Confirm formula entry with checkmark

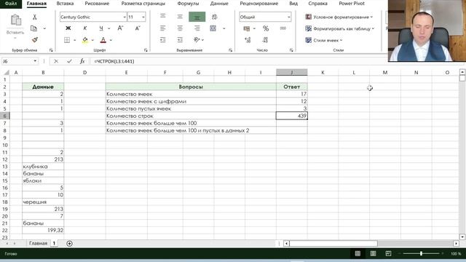pos(69,61)
